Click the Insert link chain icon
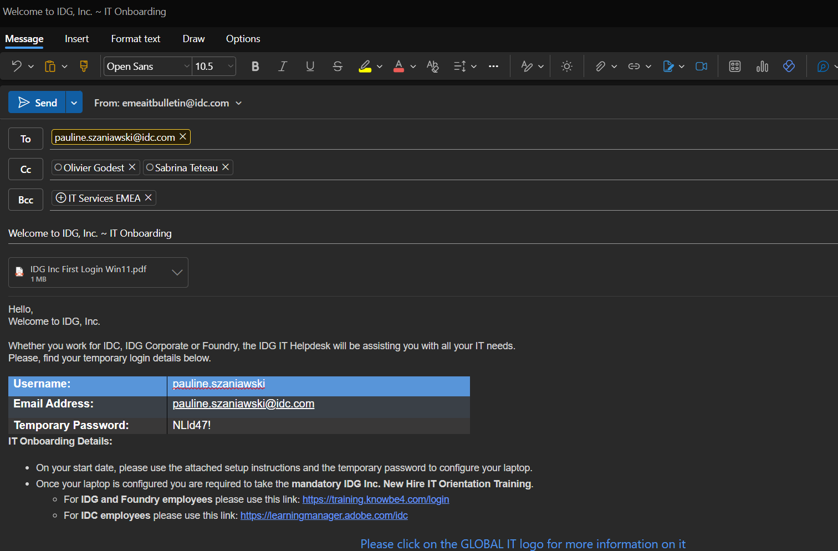Image resolution: width=838 pixels, height=551 pixels. [x=633, y=67]
